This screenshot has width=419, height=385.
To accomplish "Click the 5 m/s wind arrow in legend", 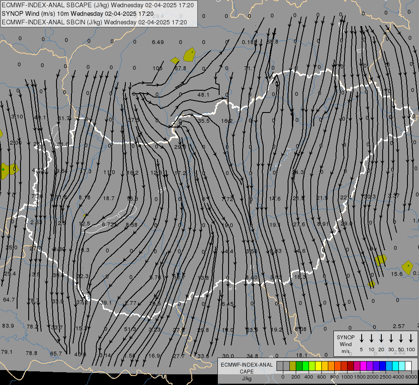I will tap(361, 338).
